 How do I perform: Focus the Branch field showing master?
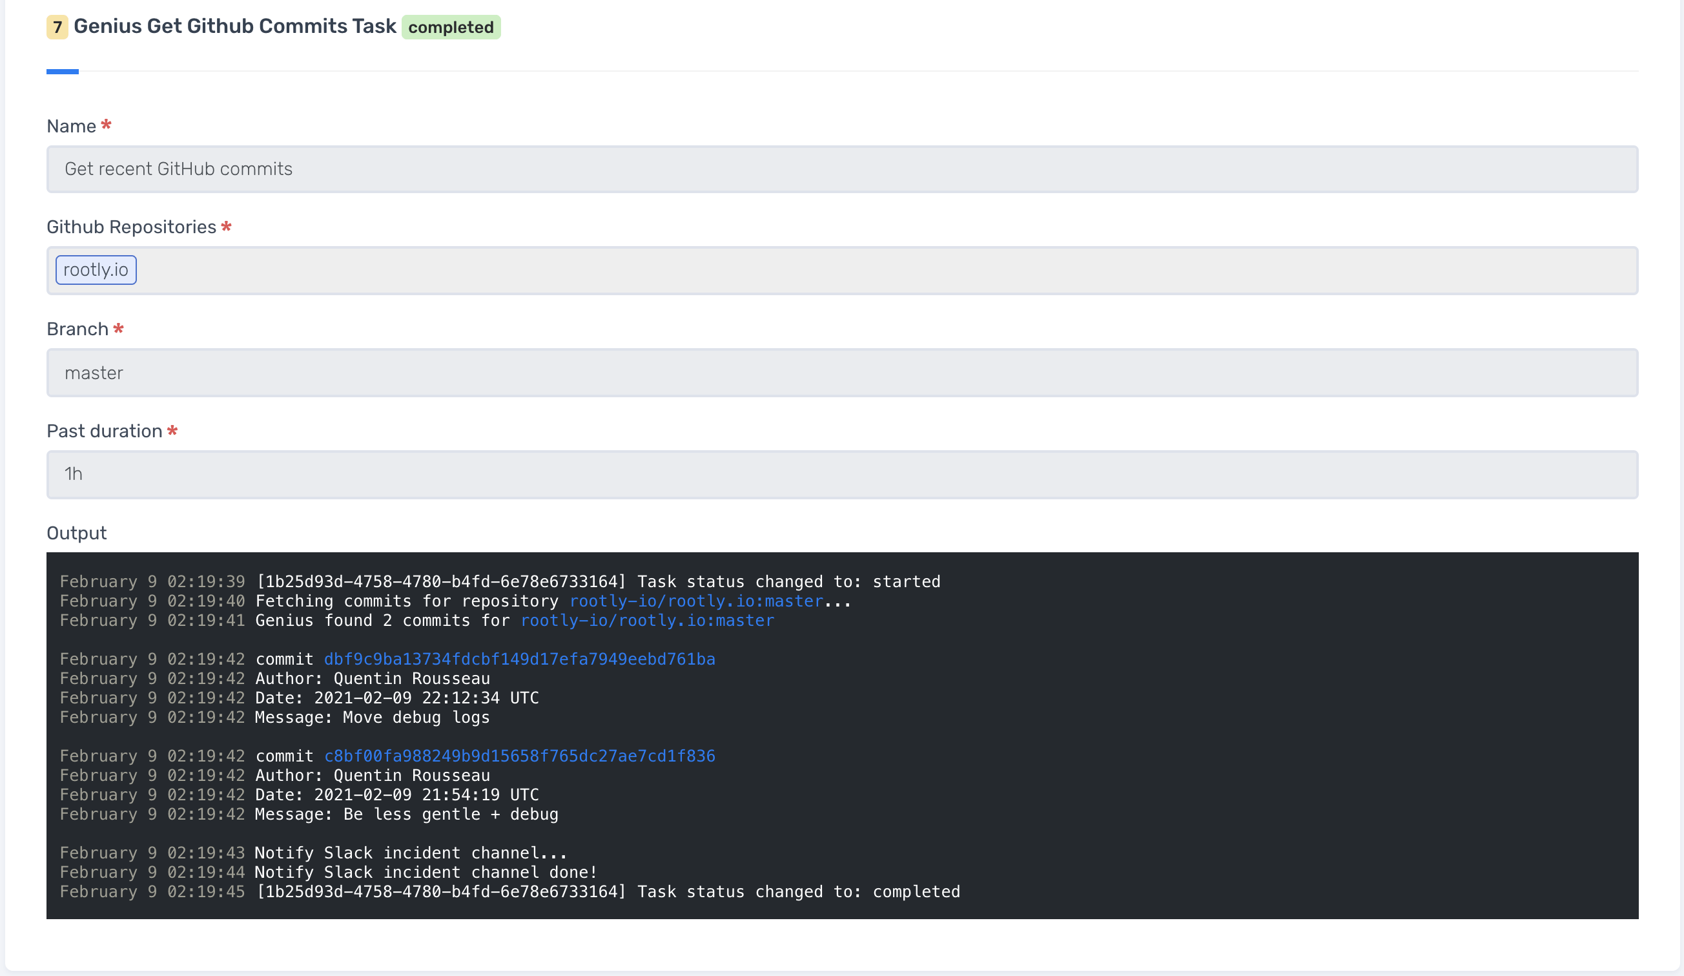pos(842,373)
